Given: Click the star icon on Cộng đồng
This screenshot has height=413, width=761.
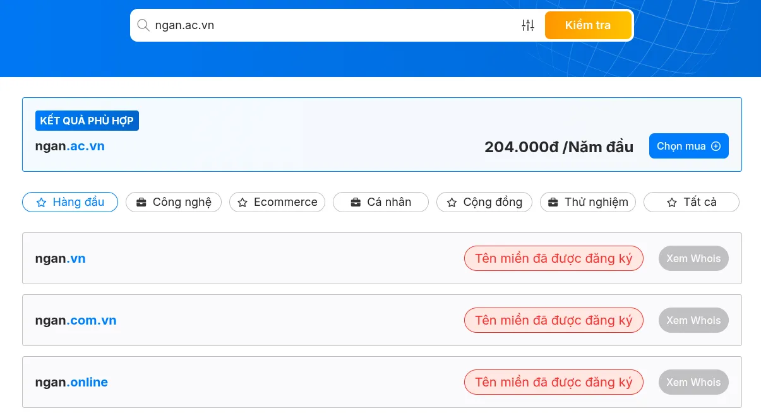Looking at the screenshot, I should pyautogui.click(x=452, y=203).
